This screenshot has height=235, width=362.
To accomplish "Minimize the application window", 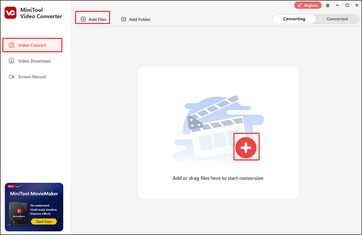I will (x=337, y=5).
